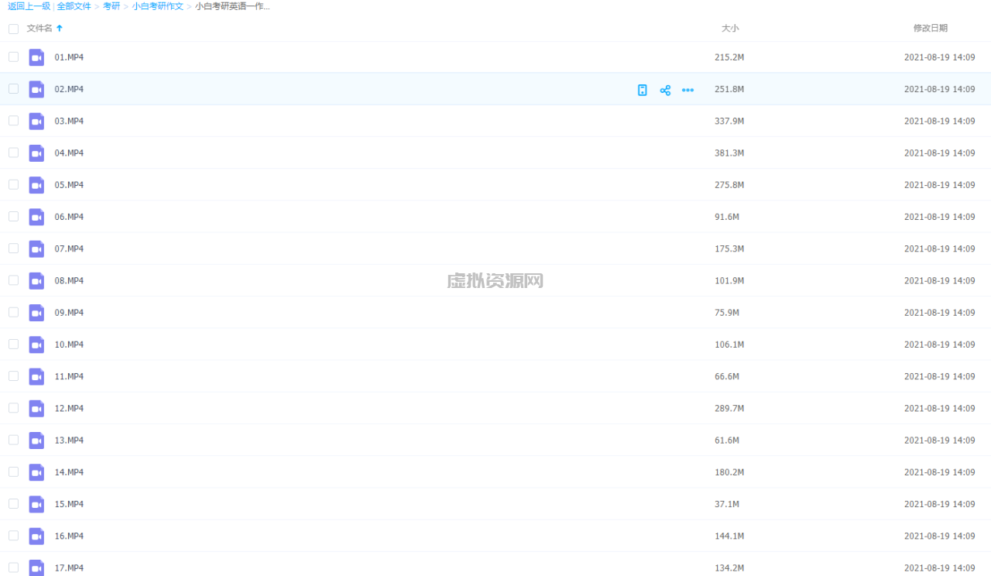Screen dimensions: 991x576
Task: Check the box for 08.MP4
Action: tap(13, 279)
